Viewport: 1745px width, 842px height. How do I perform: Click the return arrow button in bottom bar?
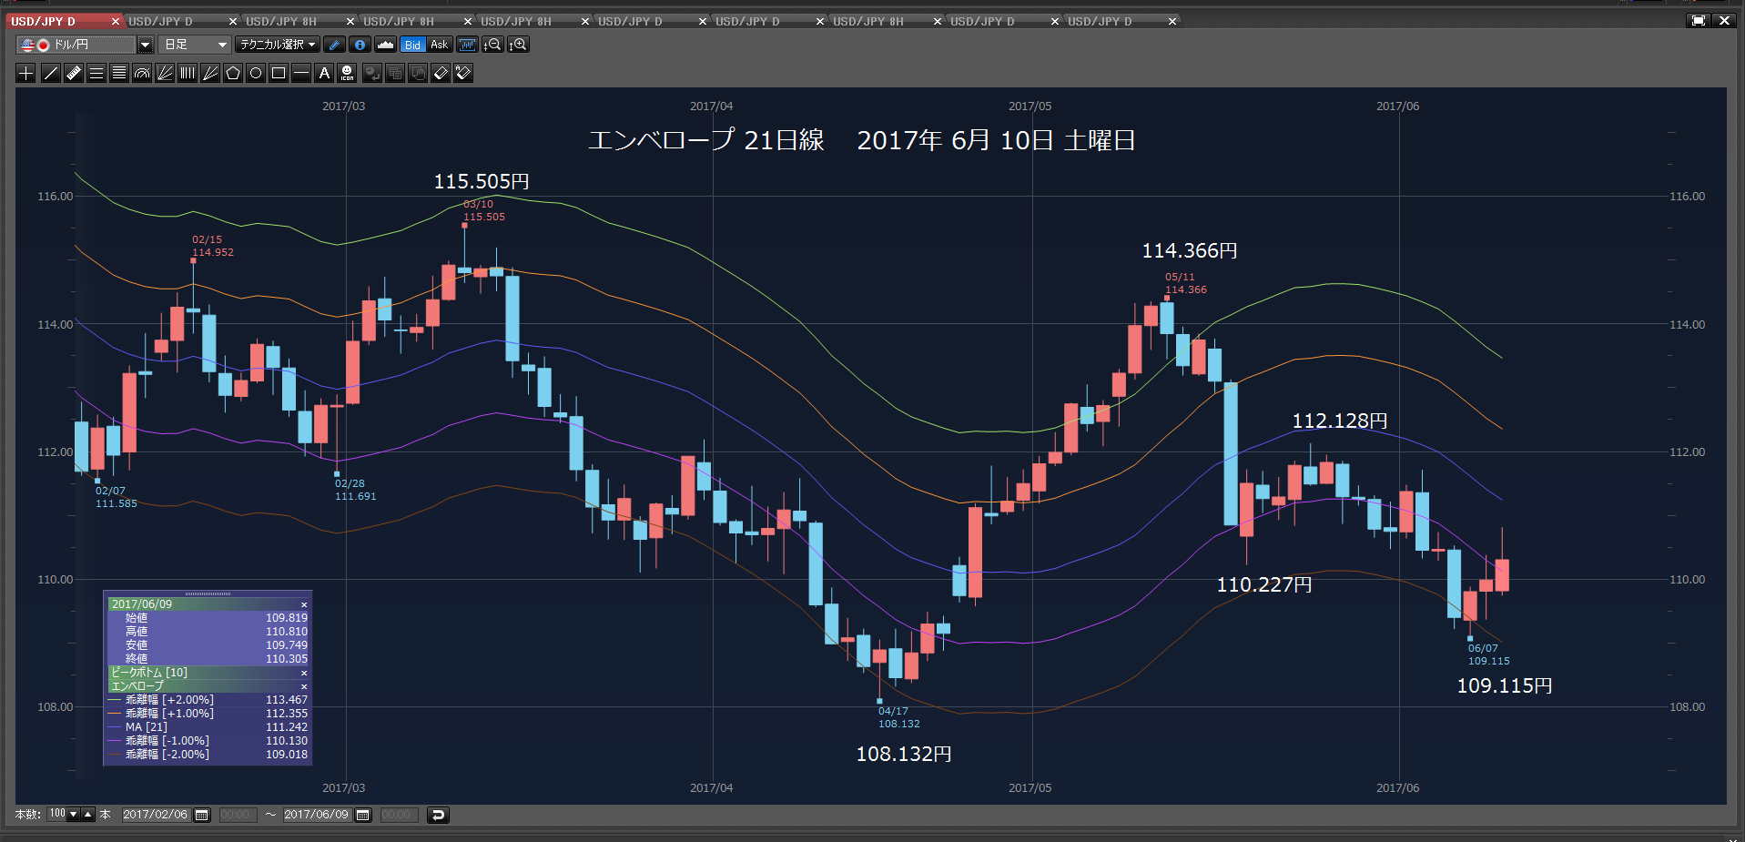click(x=438, y=815)
